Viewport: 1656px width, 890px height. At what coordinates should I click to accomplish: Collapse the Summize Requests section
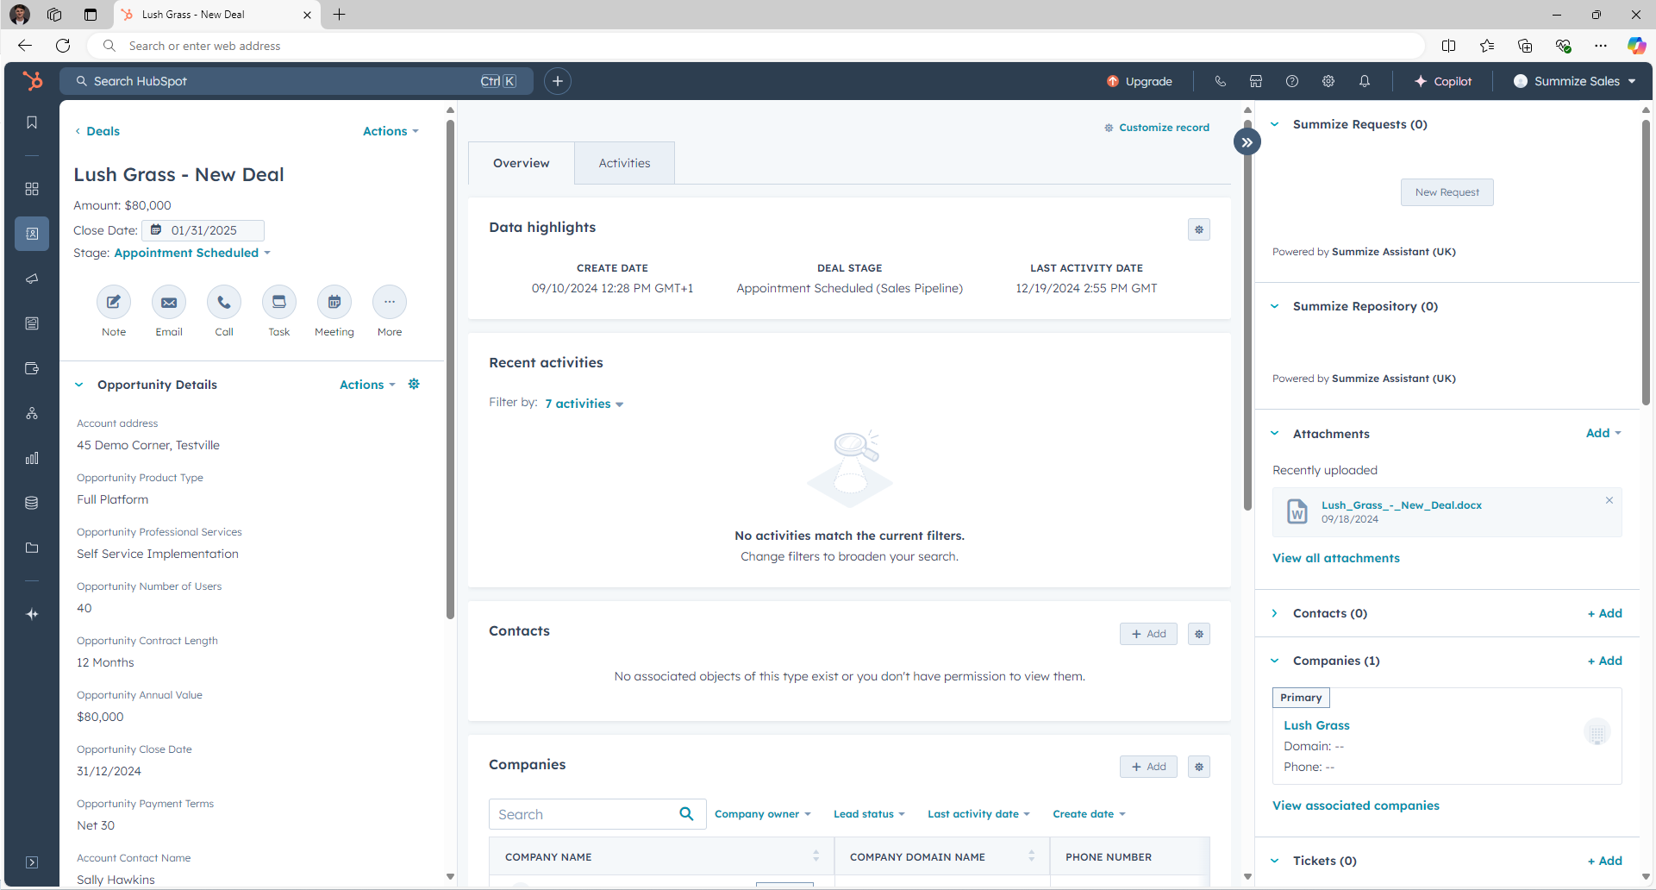click(x=1275, y=124)
